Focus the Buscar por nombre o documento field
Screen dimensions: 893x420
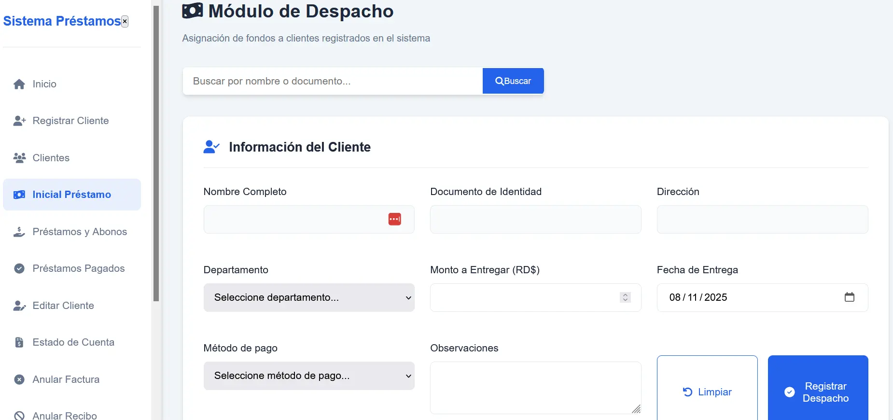(333, 81)
